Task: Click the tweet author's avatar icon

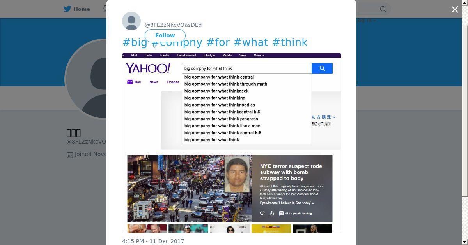Action: click(131, 21)
